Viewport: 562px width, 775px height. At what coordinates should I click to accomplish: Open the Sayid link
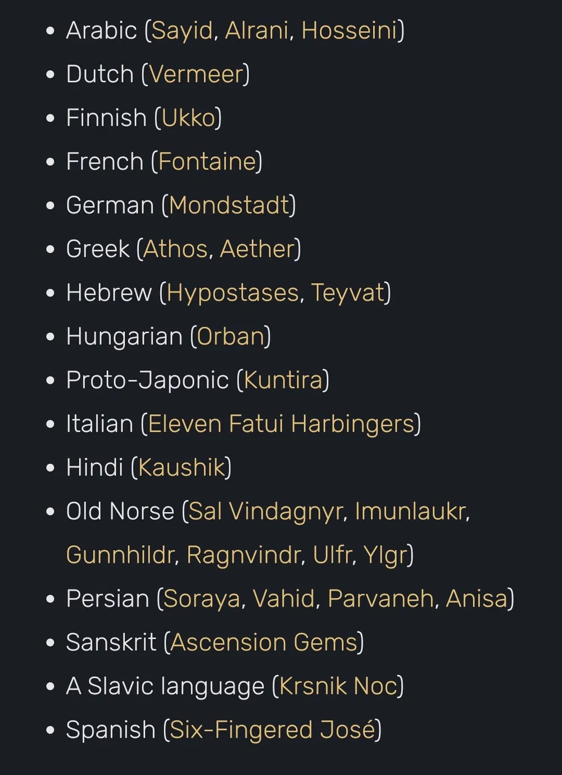(x=182, y=31)
